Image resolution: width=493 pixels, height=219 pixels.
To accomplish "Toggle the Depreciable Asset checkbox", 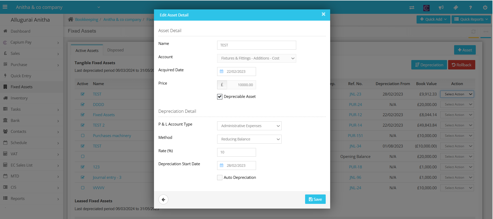I will click(x=220, y=97).
